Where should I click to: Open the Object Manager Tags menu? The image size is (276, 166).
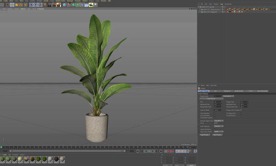coord(222,4)
